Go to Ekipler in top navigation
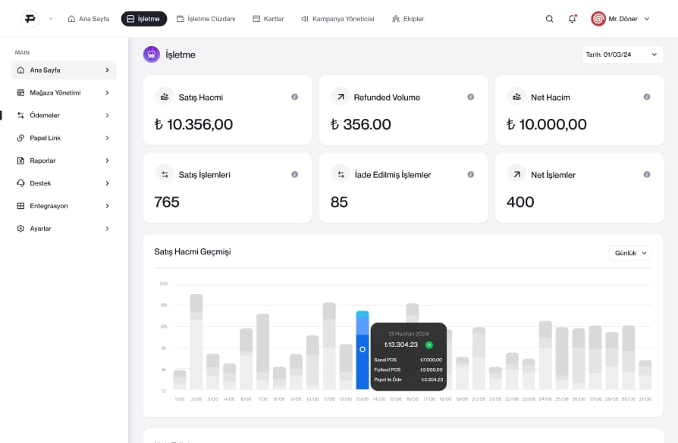Image resolution: width=678 pixels, height=443 pixels. 408,19
